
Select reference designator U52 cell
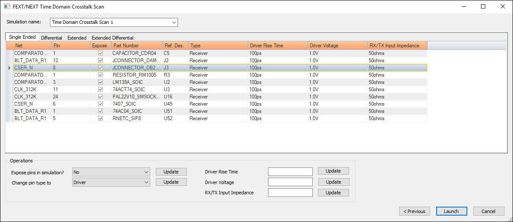point(175,118)
